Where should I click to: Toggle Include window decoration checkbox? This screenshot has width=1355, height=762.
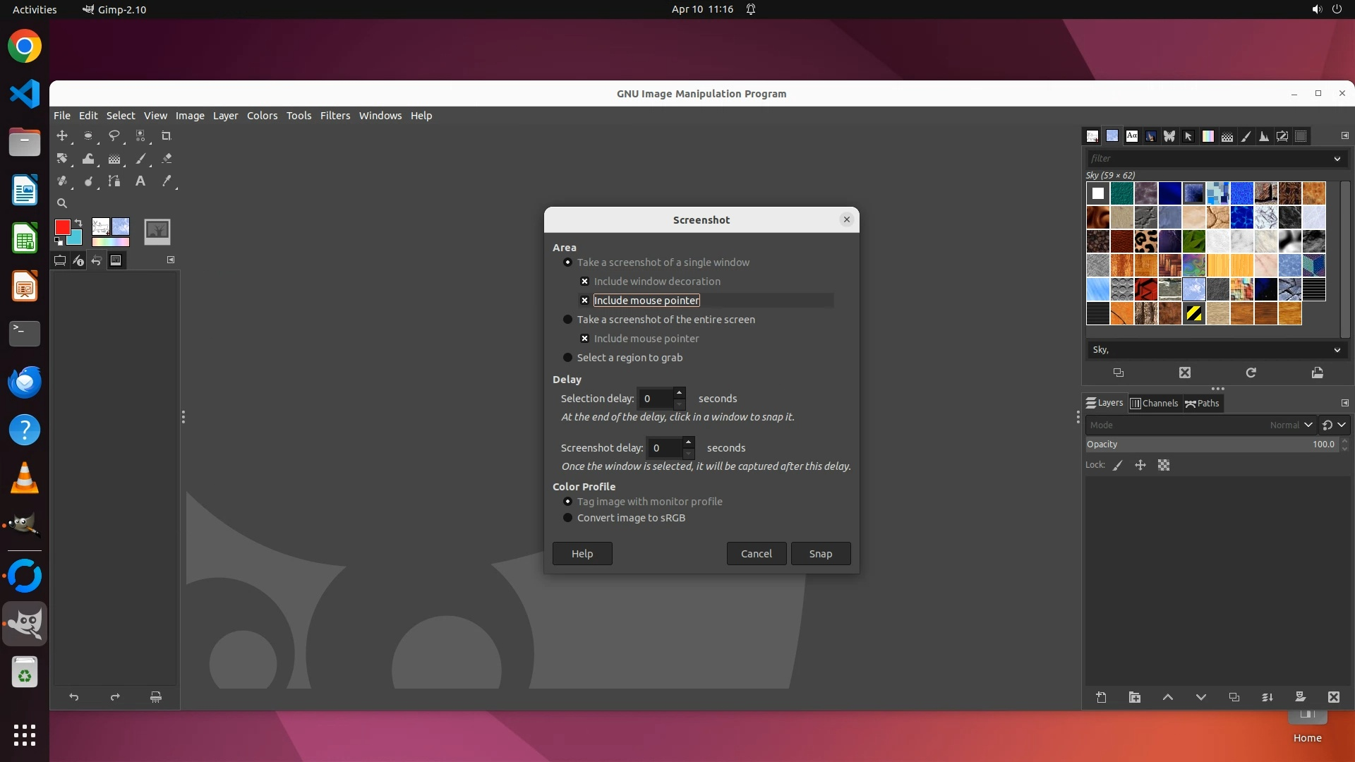[x=584, y=282]
